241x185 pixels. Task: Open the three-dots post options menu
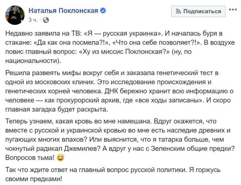click(x=233, y=10)
